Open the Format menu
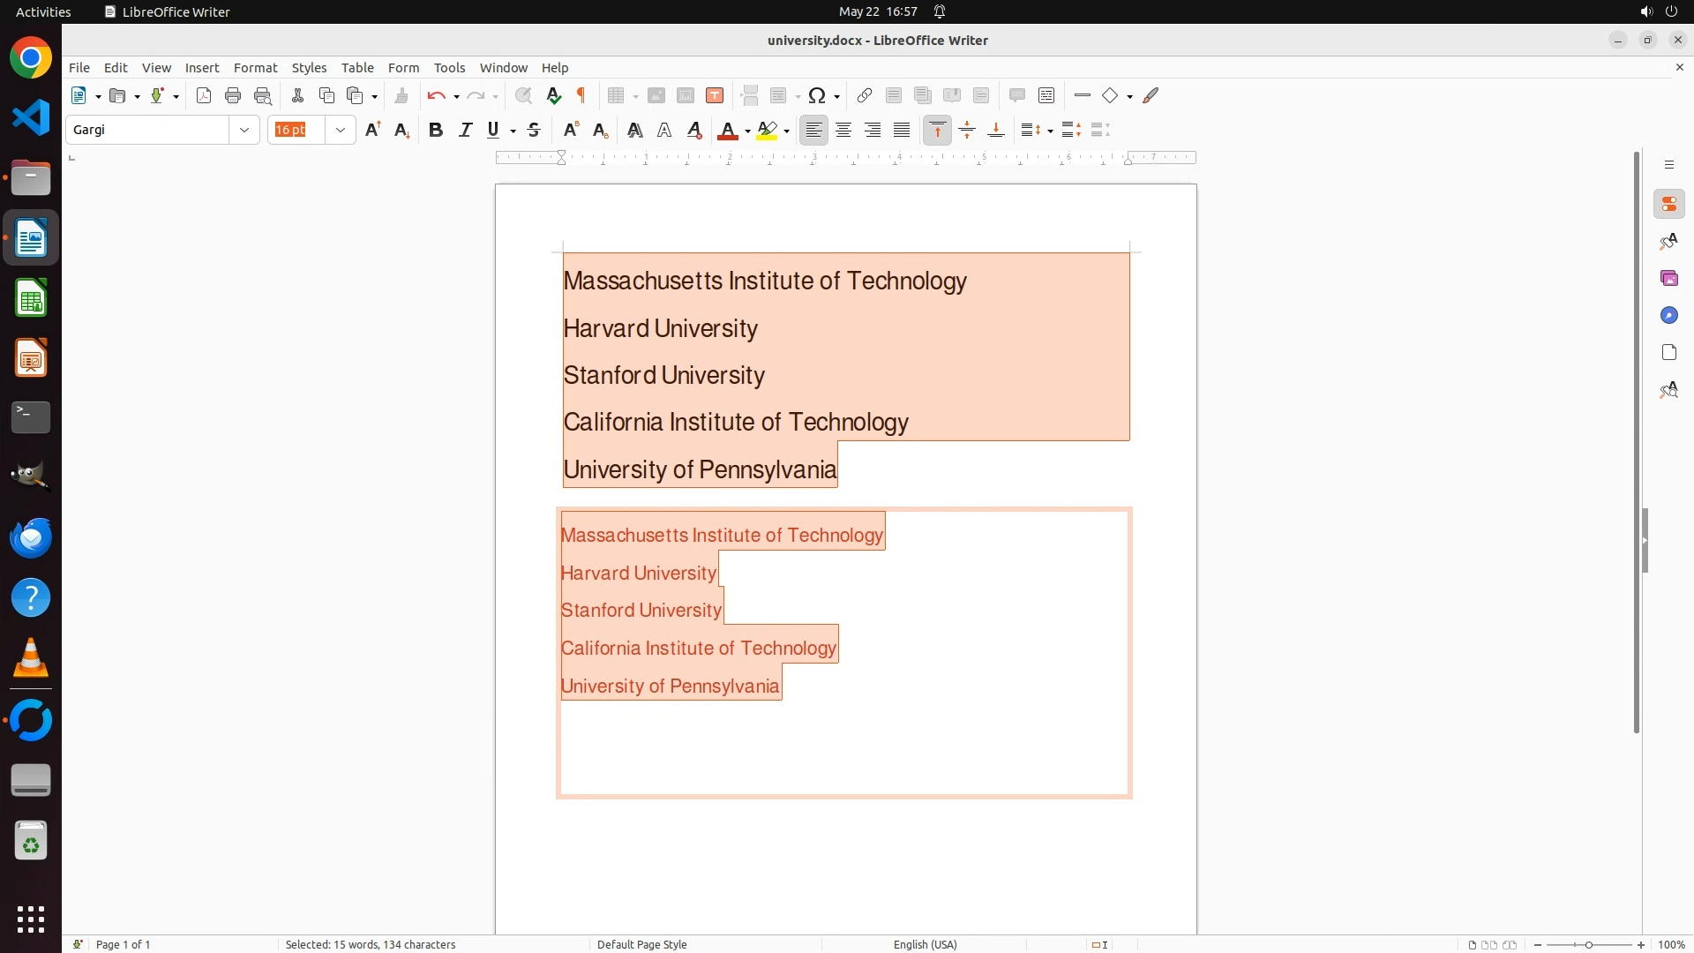 coord(255,68)
